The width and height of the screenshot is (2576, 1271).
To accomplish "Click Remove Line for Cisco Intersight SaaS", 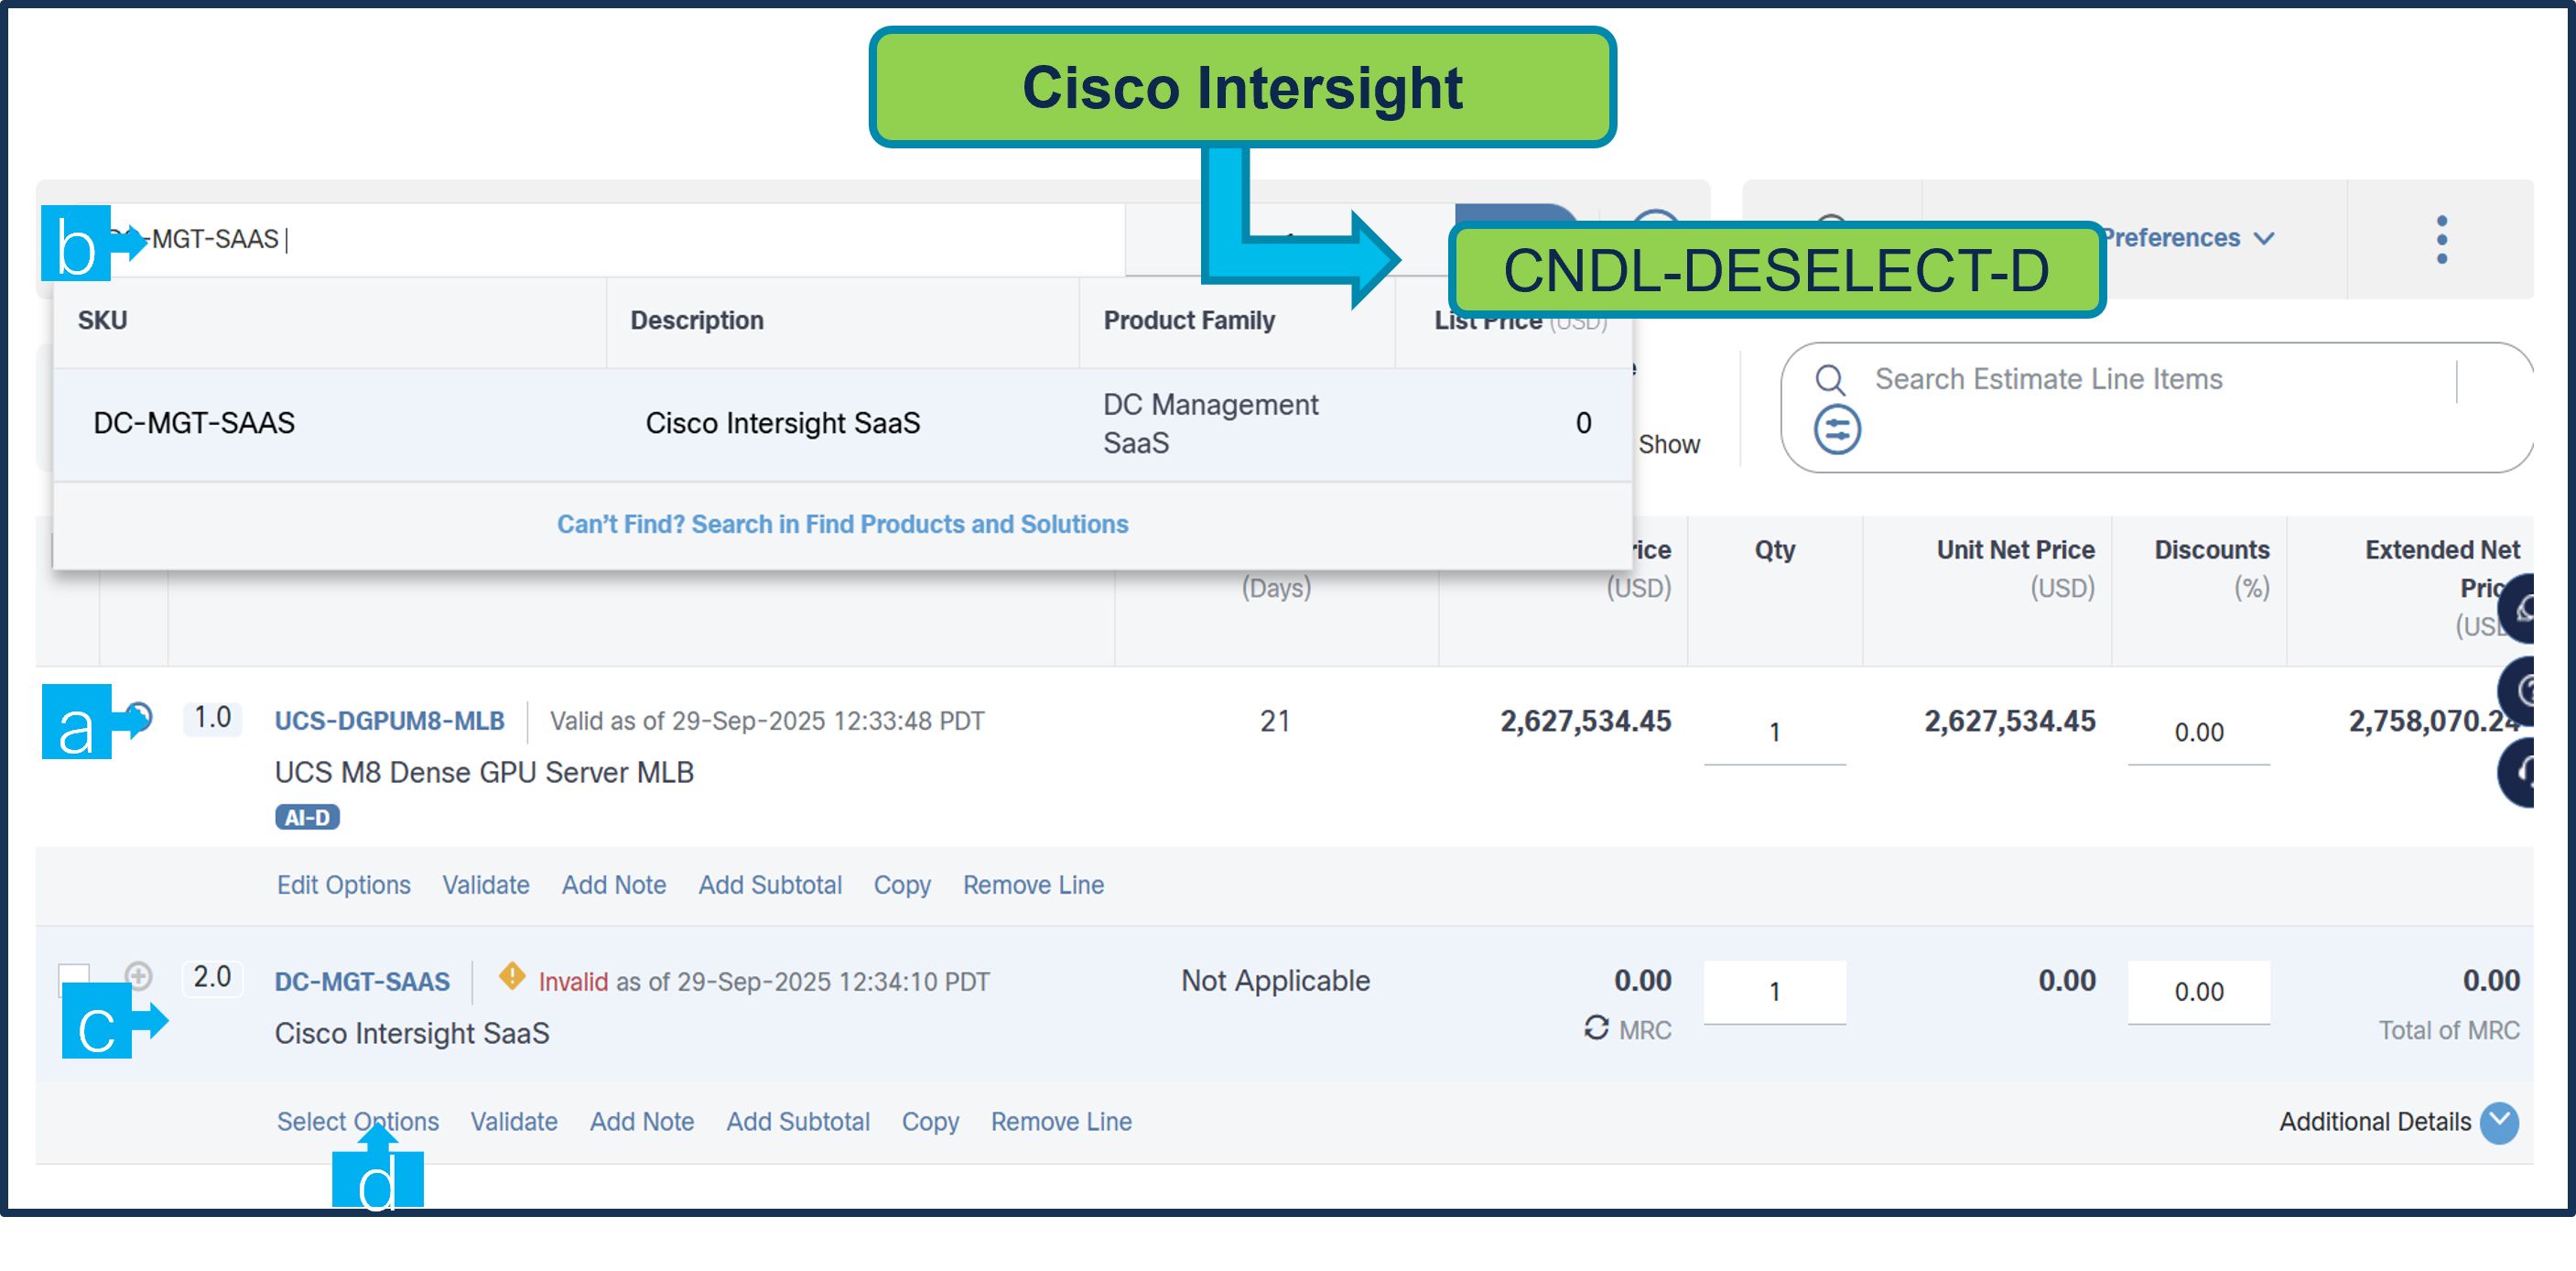I will point(1061,1122).
